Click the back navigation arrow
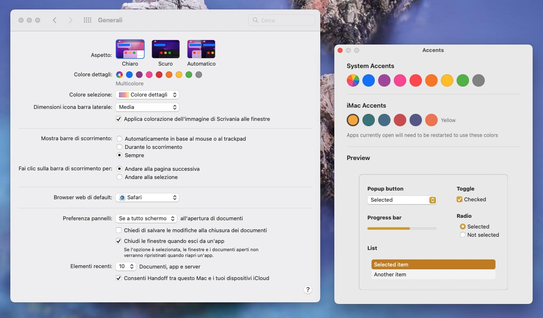 pos(55,20)
